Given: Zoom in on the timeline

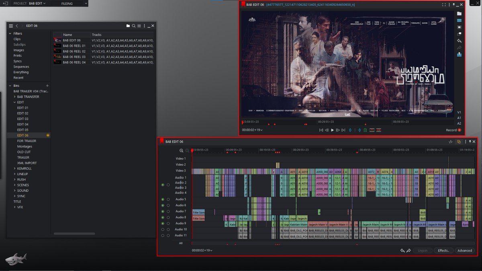Looking at the screenshot, I should point(182,150).
